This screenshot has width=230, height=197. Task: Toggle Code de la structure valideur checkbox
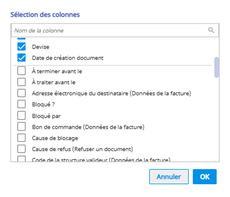pos(22,159)
